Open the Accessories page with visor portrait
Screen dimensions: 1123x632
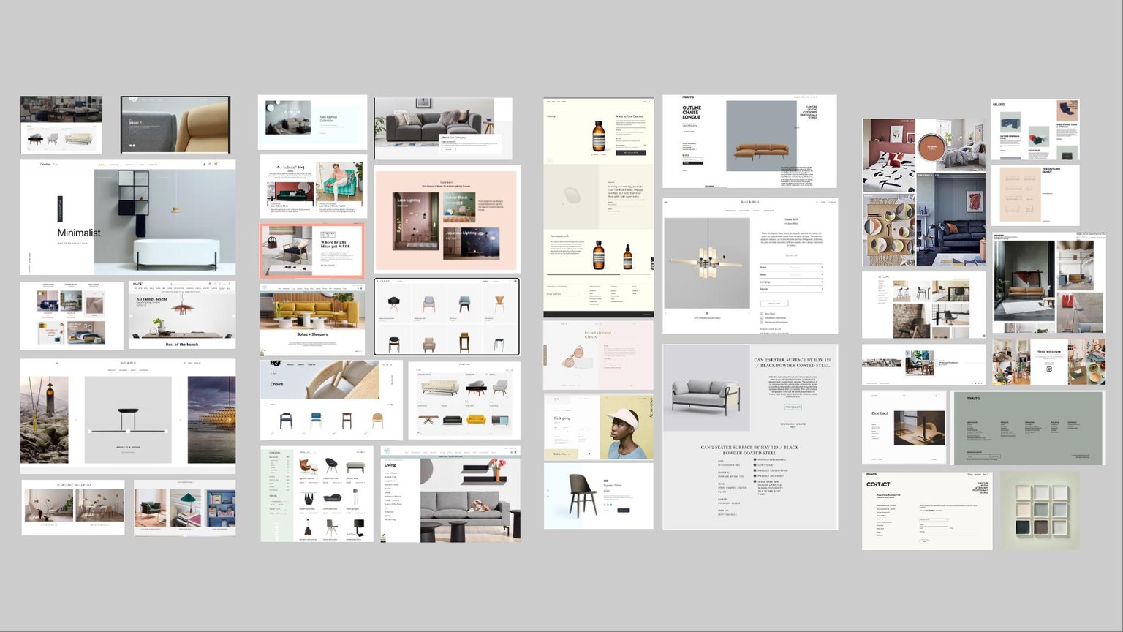pyautogui.click(x=598, y=427)
